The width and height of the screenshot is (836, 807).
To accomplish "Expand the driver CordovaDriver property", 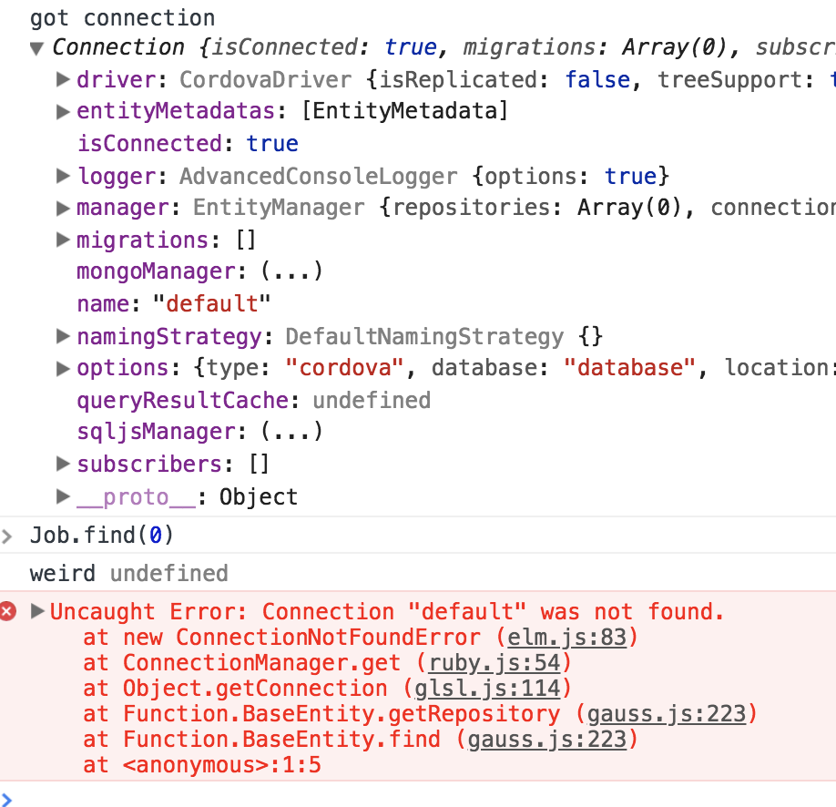I will (x=63, y=80).
